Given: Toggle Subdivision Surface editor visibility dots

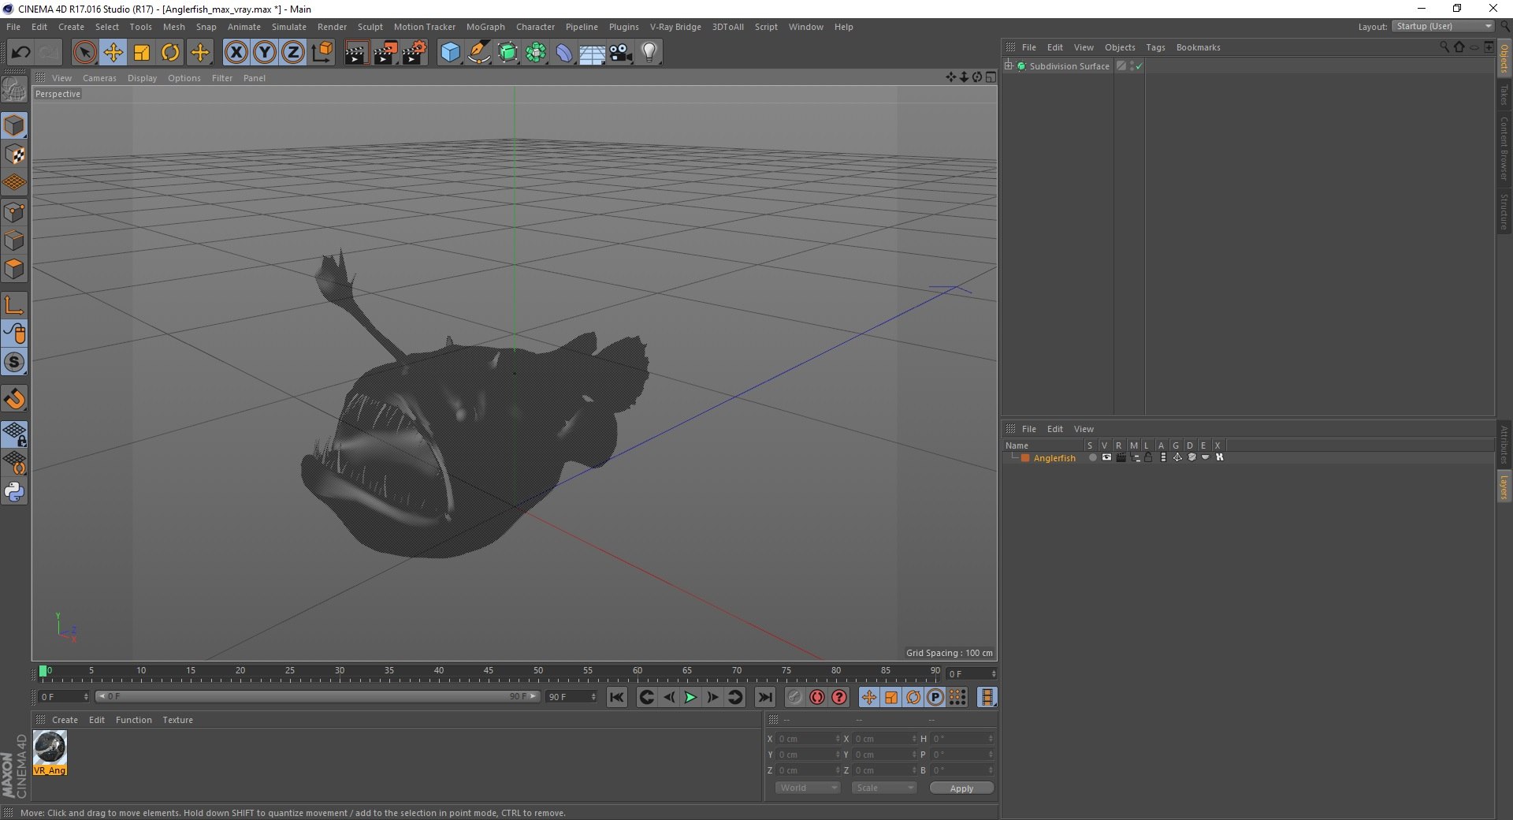Looking at the screenshot, I should click(1132, 66).
